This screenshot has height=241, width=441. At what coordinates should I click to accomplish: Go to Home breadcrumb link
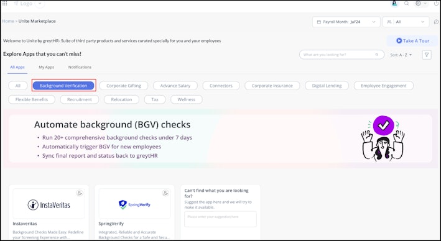8,21
